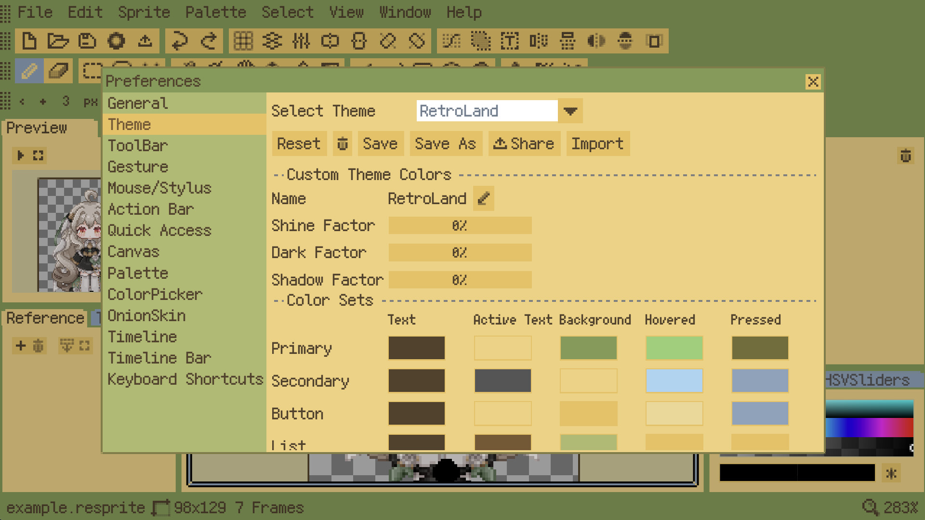The height and width of the screenshot is (520, 925).
Task: Adjust the Shine Factor slider
Action: (460, 225)
